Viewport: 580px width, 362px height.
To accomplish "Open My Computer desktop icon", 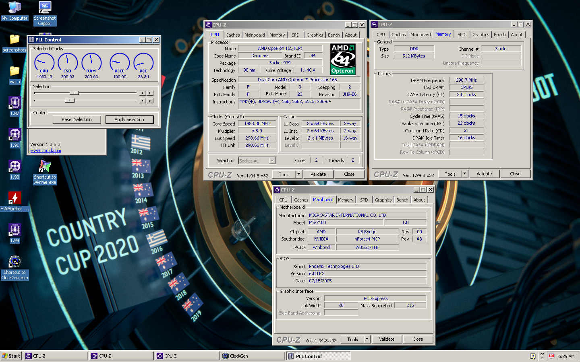I will [14, 11].
